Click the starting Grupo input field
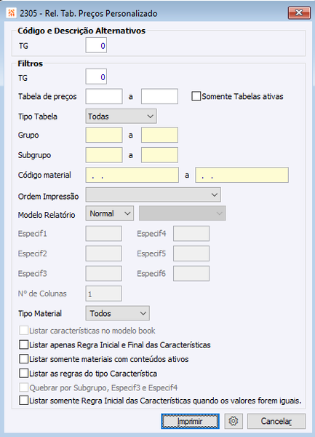 pyautogui.click(x=104, y=135)
